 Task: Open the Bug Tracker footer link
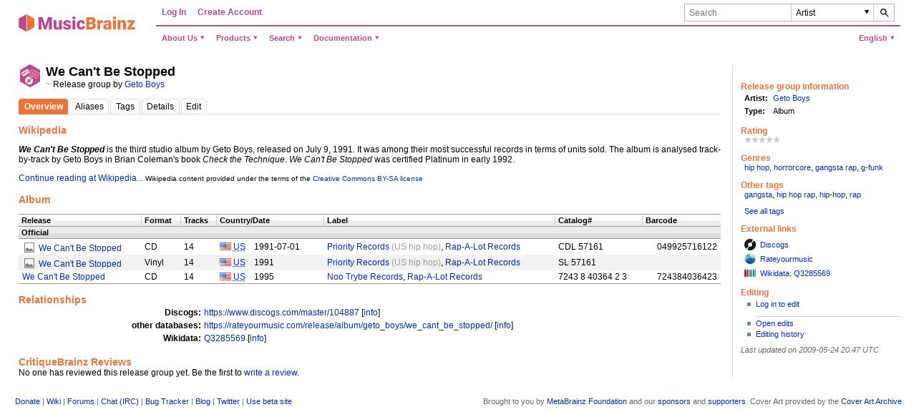(x=167, y=401)
